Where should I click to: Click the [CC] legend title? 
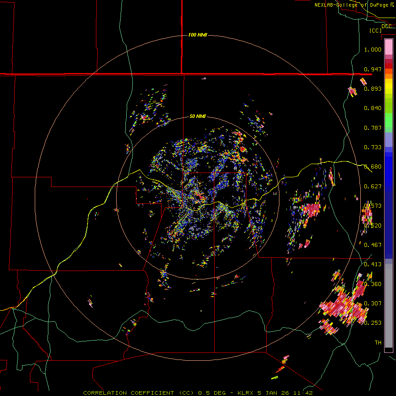click(375, 30)
